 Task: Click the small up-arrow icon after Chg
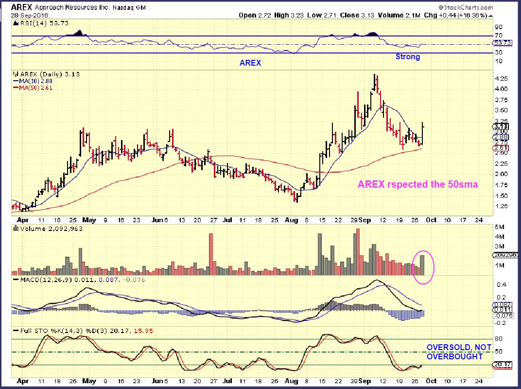[x=491, y=16]
